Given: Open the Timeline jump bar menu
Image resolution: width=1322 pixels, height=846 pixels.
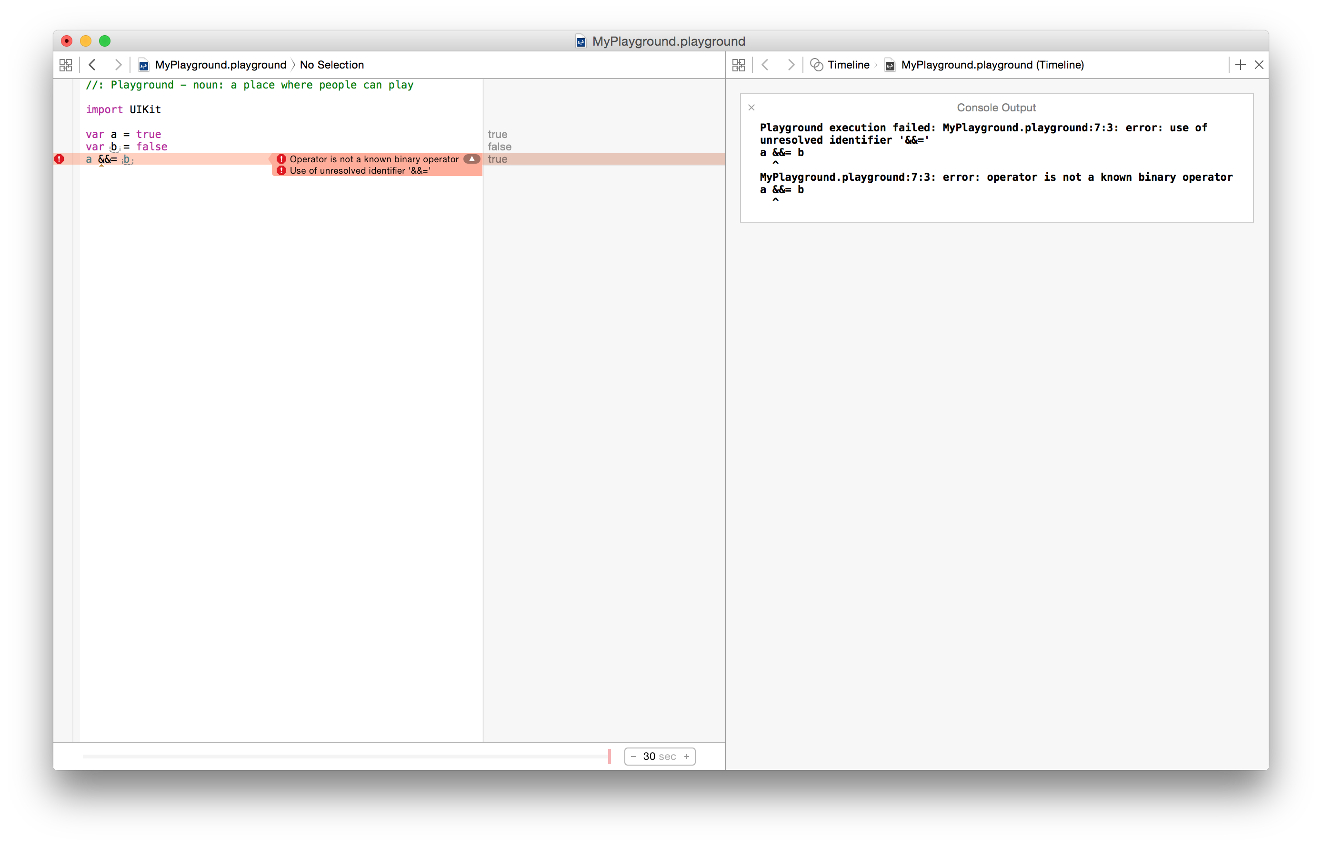Looking at the screenshot, I should pos(848,65).
